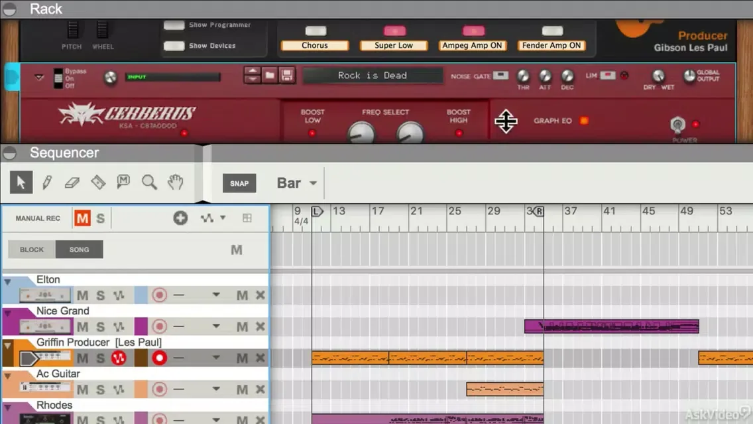Click the global mute M button
This screenshot has height=424, width=753.
pyautogui.click(x=83, y=218)
